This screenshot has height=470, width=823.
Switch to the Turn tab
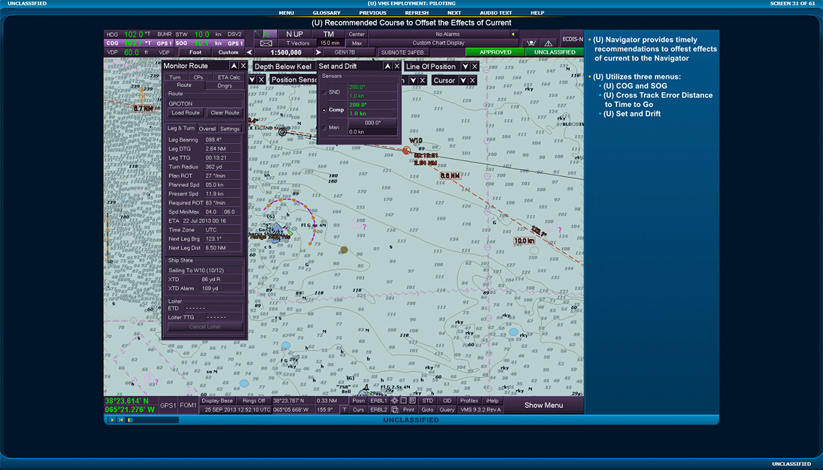176,77
